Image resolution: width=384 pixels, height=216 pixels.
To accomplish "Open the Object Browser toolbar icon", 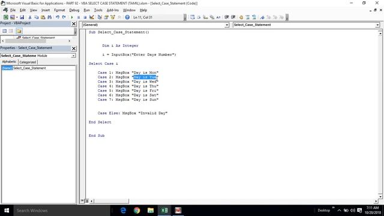I will [113, 17].
